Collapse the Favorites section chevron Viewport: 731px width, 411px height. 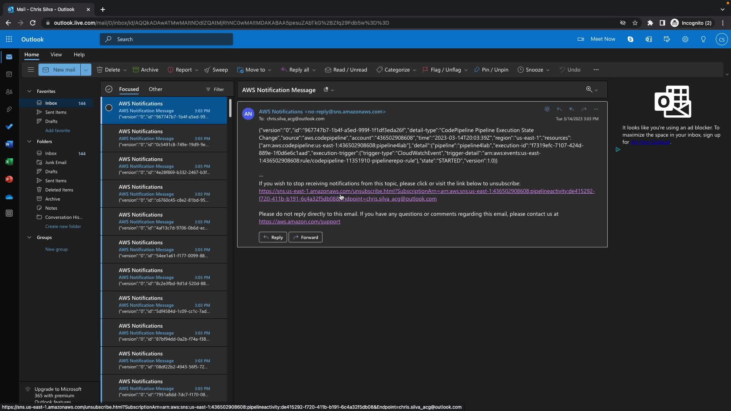point(29,91)
